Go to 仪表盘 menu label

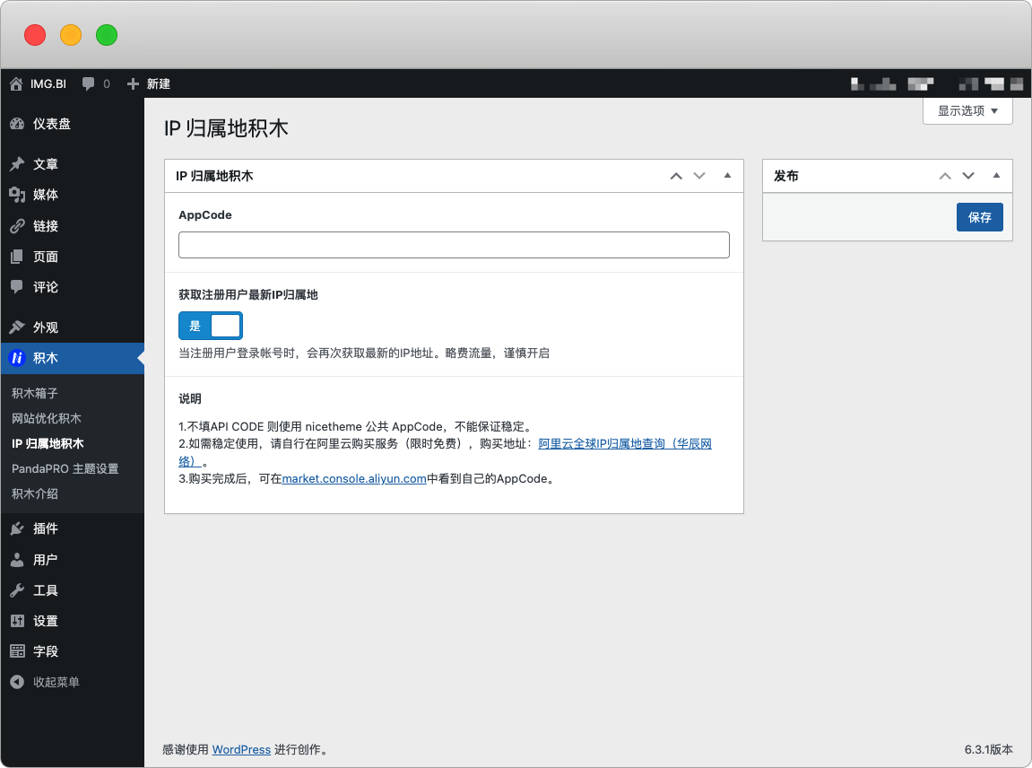[52, 124]
